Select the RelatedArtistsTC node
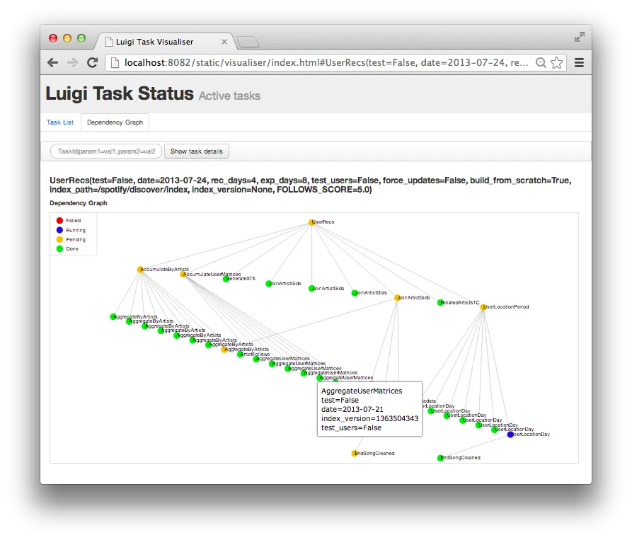632x540 pixels. pyautogui.click(x=440, y=303)
